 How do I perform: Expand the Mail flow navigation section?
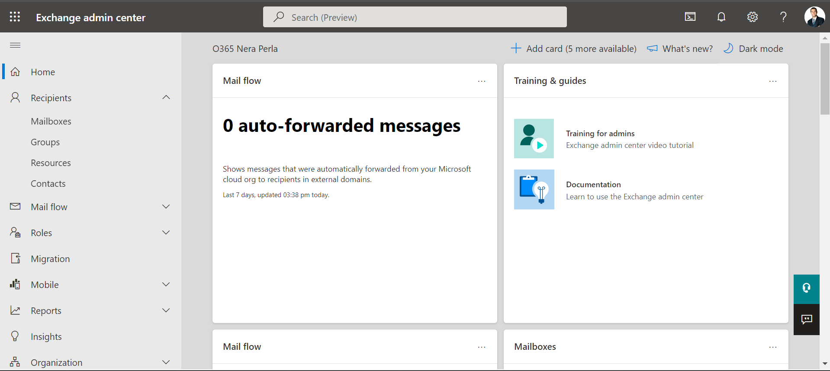pos(166,207)
